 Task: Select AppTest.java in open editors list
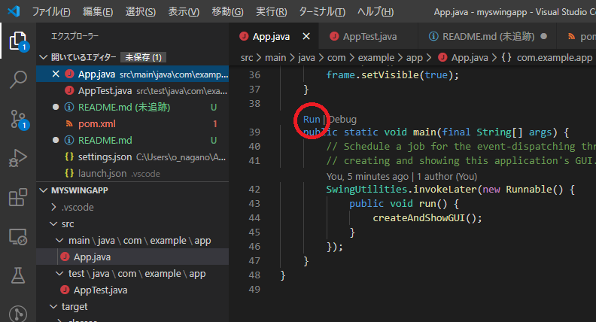(132, 90)
